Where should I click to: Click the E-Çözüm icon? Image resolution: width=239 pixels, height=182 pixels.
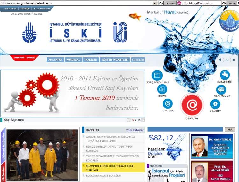(x=215, y=104)
